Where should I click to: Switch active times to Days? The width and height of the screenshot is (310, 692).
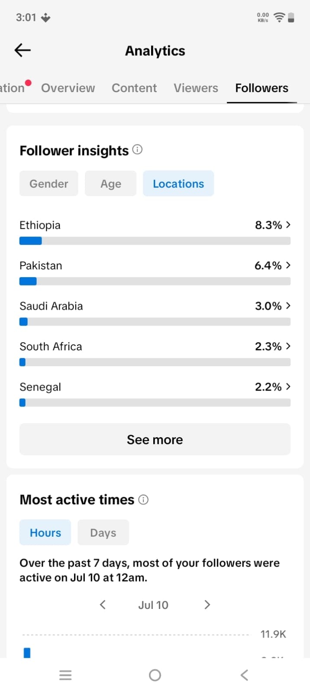[x=103, y=532]
